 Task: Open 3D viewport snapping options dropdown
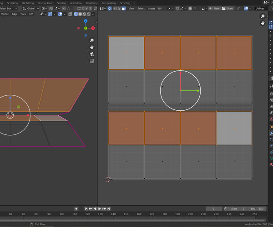tap(57, 9)
